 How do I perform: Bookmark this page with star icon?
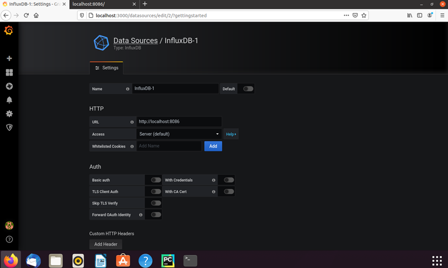[364, 15]
